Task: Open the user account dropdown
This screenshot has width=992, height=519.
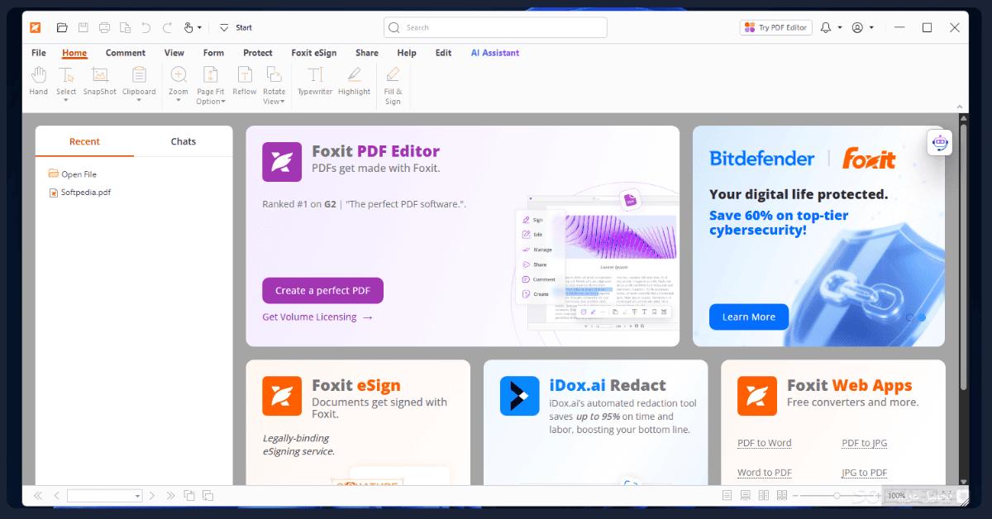Action: (871, 27)
